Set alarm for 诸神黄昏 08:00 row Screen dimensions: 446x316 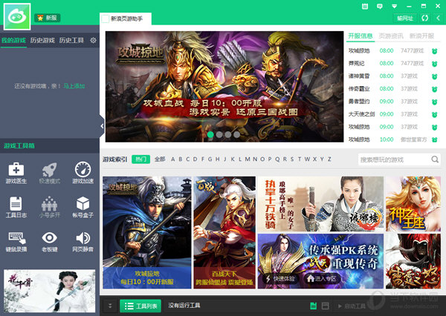point(434,76)
